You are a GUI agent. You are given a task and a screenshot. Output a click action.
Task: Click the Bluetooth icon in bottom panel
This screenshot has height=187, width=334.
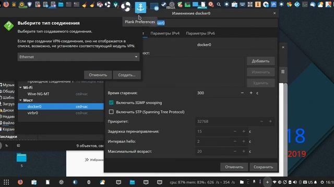[89, 182]
